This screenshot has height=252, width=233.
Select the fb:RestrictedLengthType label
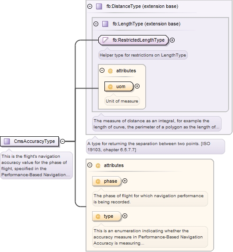[x=139, y=40]
